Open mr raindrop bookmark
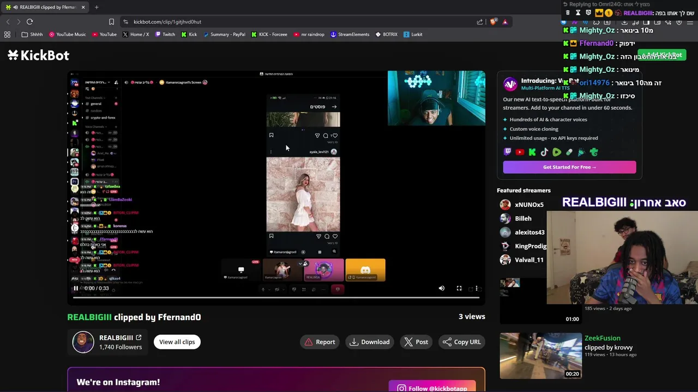Viewport: 698px width, 392px height. click(309, 34)
